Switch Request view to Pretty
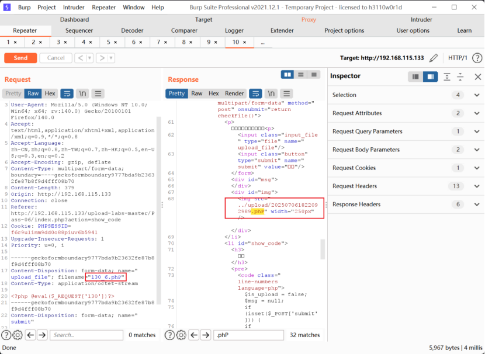 click(x=13, y=93)
